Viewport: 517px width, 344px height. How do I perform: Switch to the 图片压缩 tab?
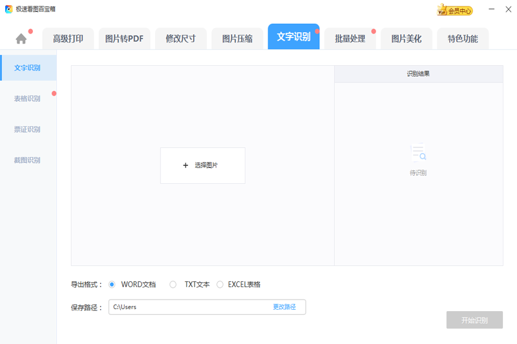(x=237, y=39)
